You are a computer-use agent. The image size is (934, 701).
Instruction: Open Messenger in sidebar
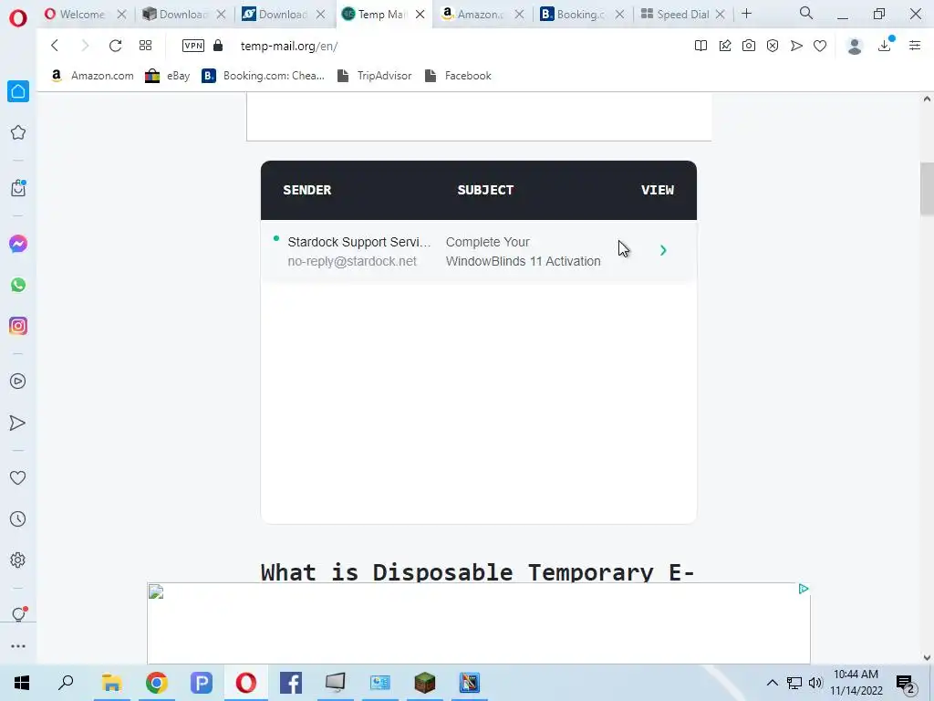18,244
